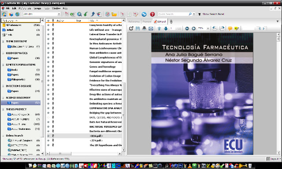Click into the Quick Search field
Image resolution: width=282 pixels, height=169 pixels.
point(173,14)
